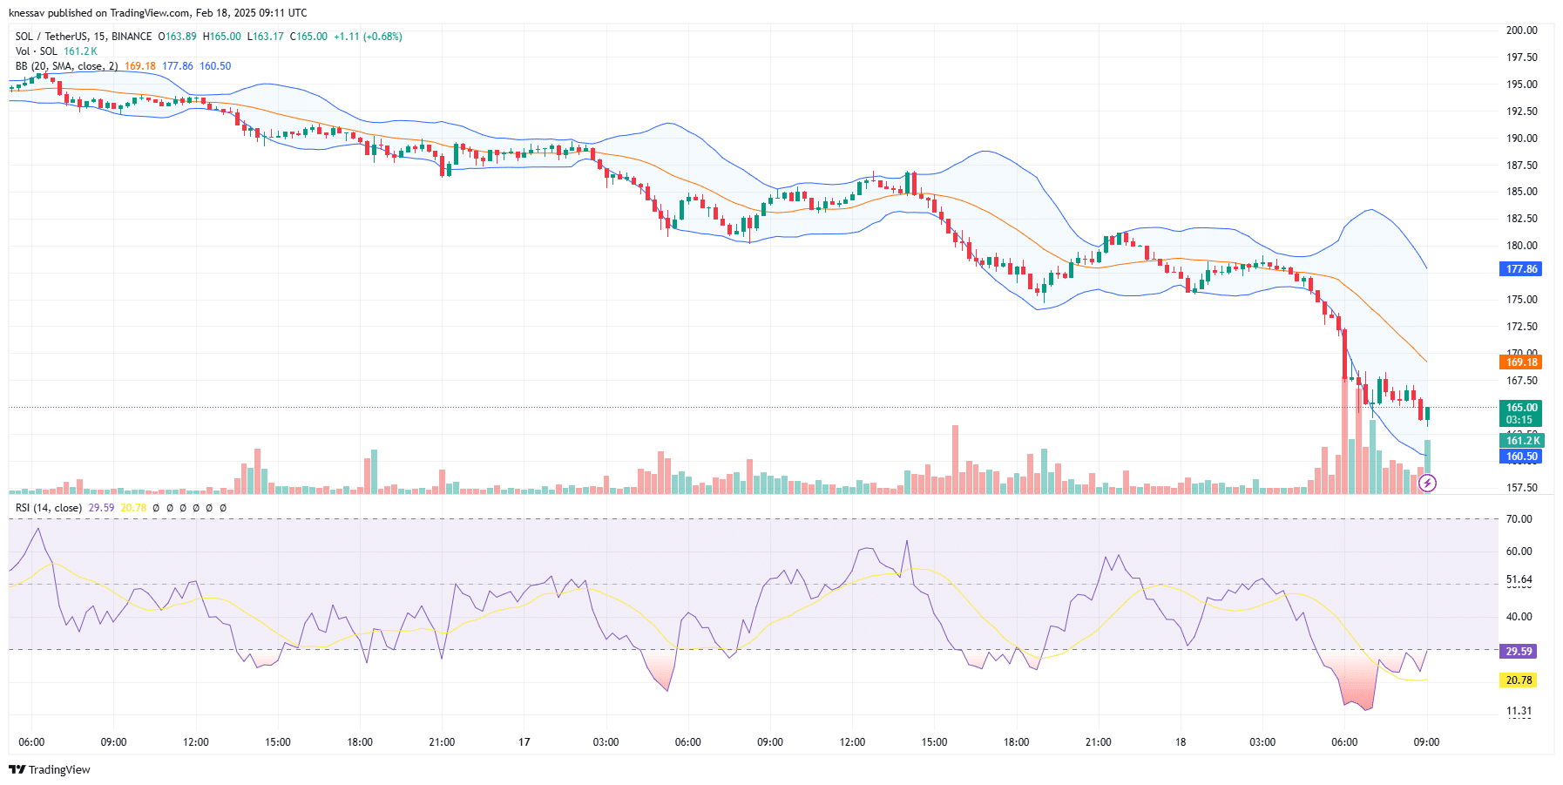Click 160.50 value in BB legend

[215, 66]
